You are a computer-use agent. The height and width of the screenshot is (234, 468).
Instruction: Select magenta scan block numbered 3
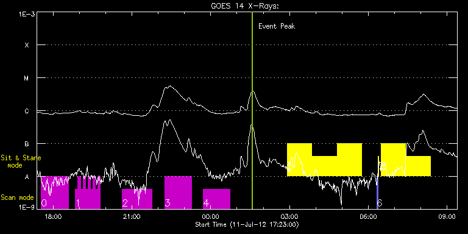click(178, 193)
